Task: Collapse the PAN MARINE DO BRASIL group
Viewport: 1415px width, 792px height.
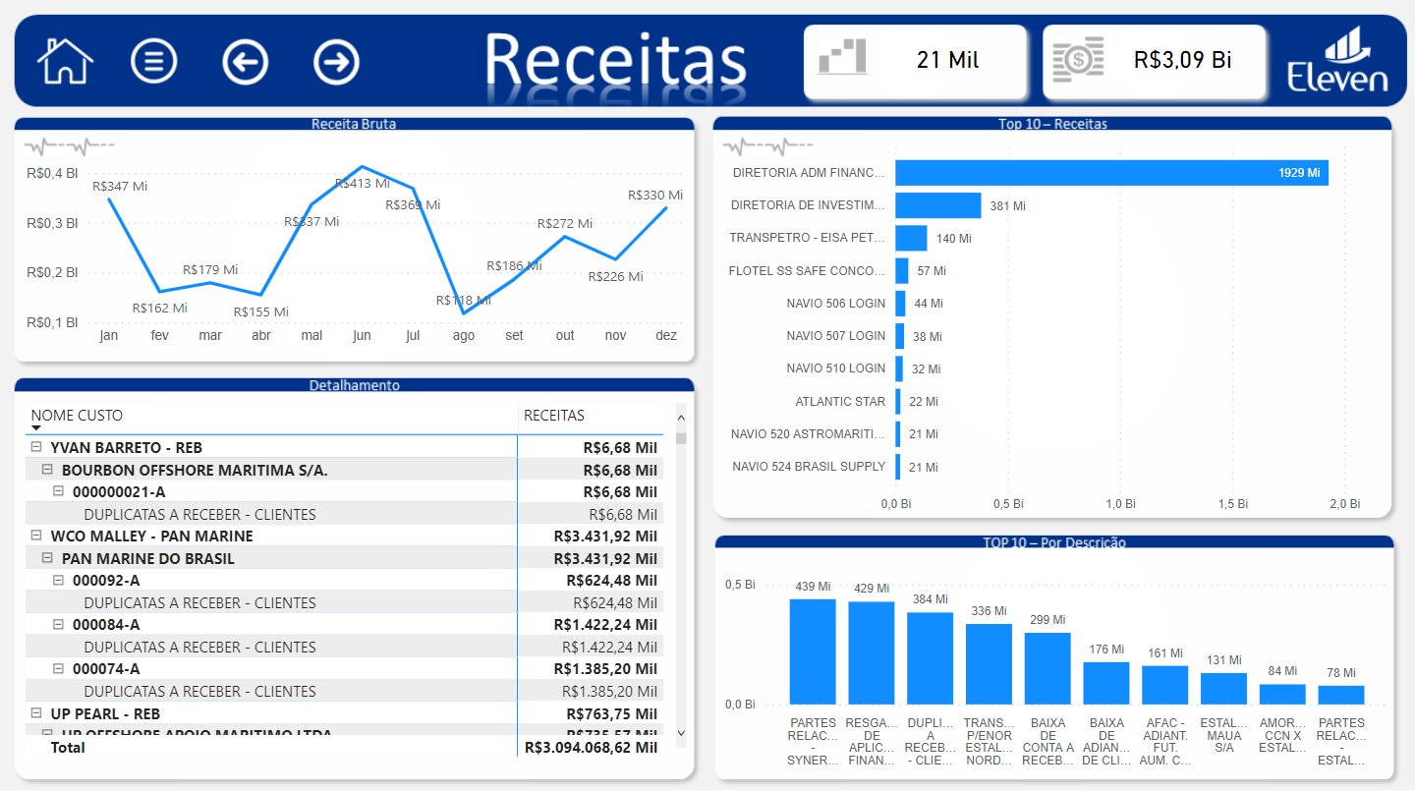Action: click(x=47, y=558)
